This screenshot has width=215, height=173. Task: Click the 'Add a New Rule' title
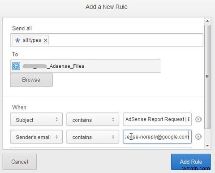coord(107,7)
